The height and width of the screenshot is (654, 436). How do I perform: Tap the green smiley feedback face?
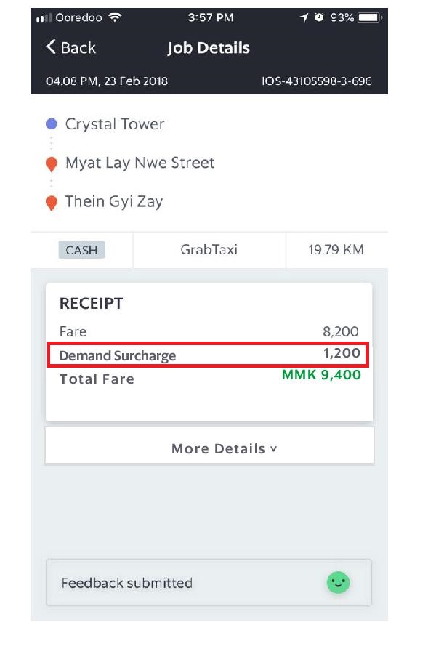click(338, 582)
